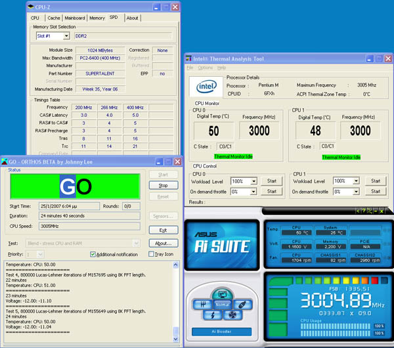Screen dimensions: 394x348
Task: Click the Week 35, Year 06 manufacturing date
Action: click(100, 89)
